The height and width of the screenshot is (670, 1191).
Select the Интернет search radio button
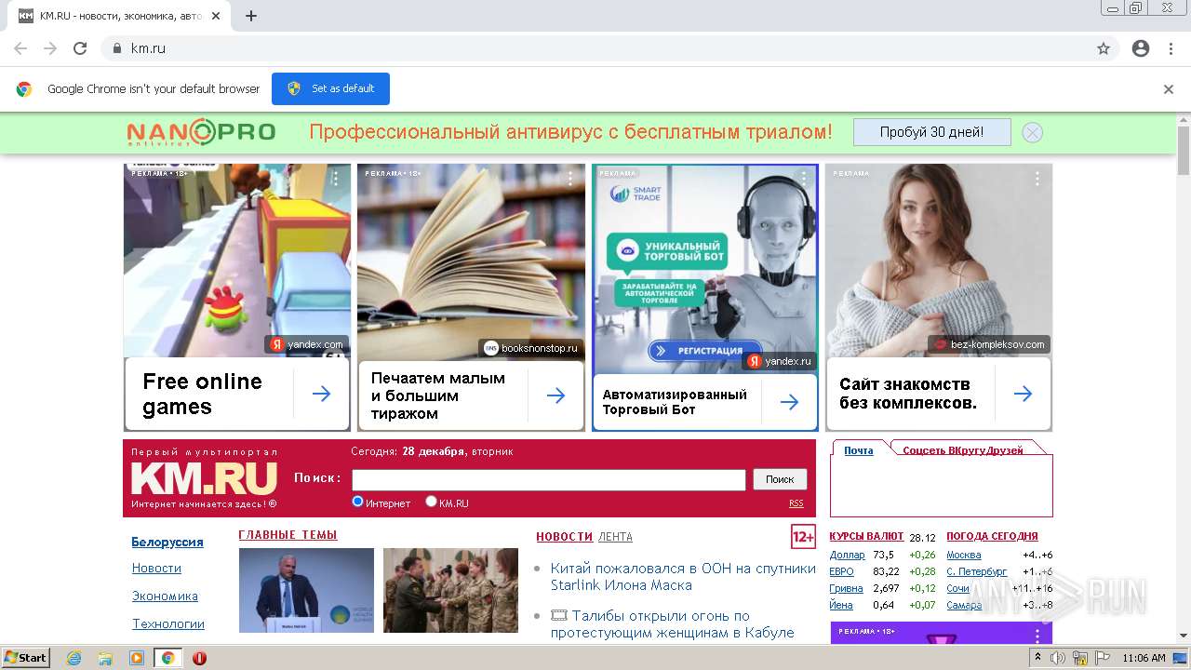point(357,502)
